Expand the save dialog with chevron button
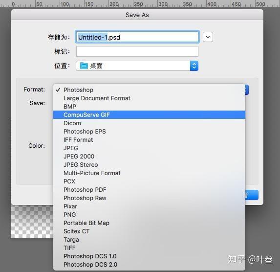Screen dimensions: 280x272 click(208, 37)
